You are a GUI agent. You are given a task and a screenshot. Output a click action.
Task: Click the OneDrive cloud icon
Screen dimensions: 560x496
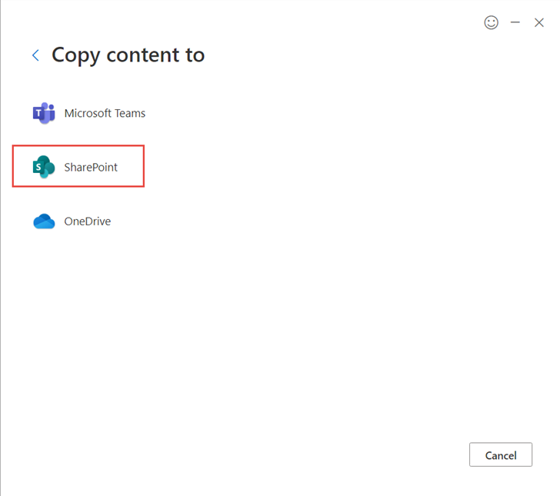click(x=44, y=221)
